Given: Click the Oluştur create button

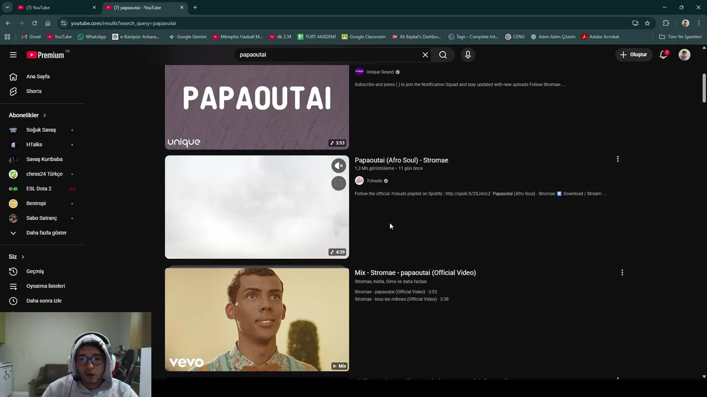Looking at the screenshot, I should point(633,55).
